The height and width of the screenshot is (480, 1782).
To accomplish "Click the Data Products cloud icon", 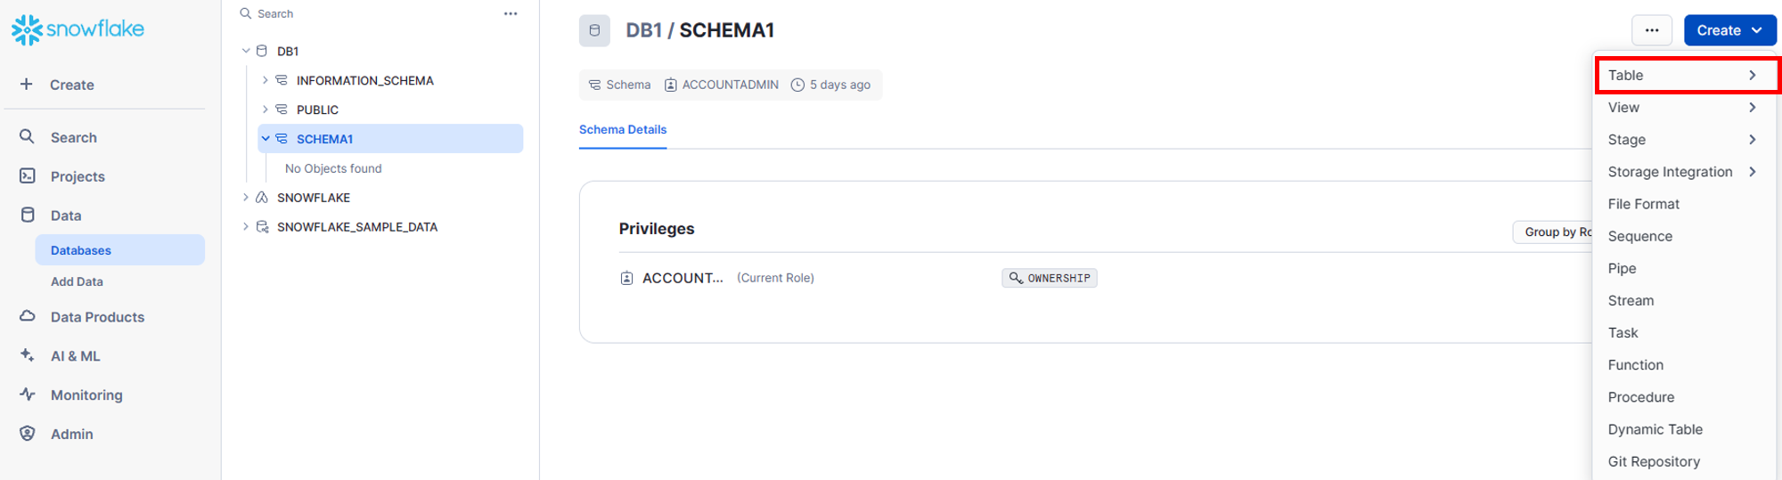I will [28, 316].
